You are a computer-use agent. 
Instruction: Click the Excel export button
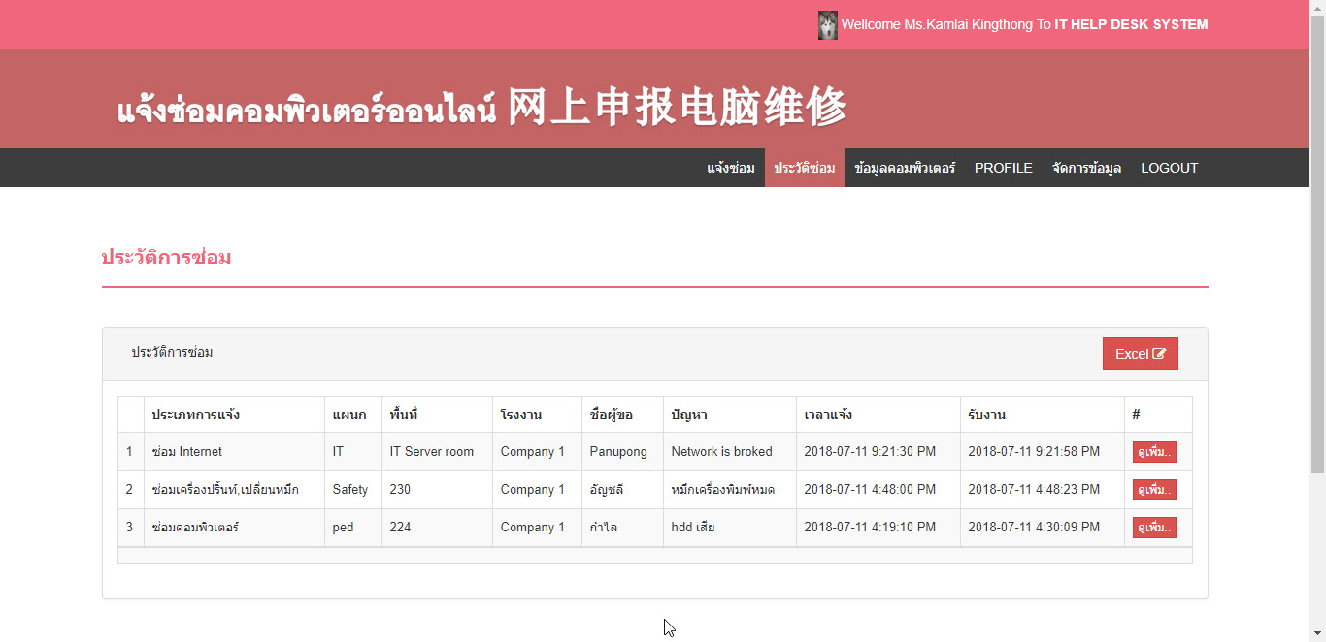click(1140, 354)
